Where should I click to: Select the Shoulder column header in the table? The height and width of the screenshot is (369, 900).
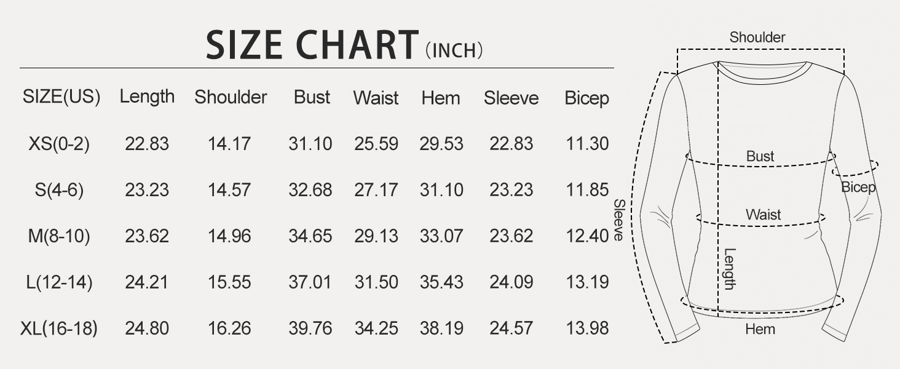[x=231, y=98]
